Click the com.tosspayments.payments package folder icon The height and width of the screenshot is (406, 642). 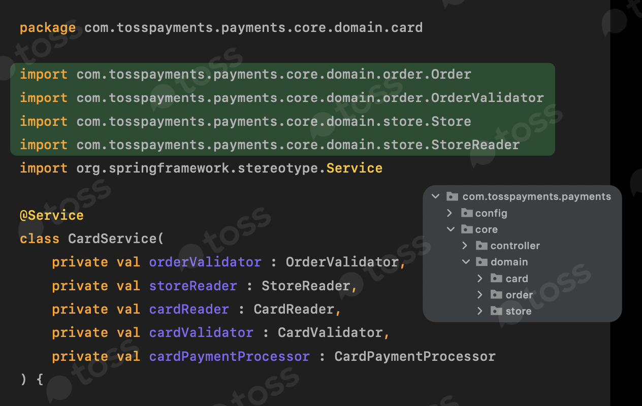pyautogui.click(x=452, y=196)
